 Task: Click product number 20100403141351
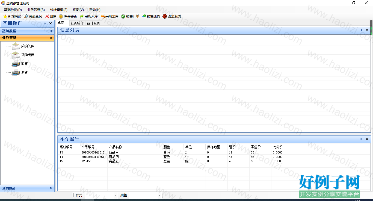point(93,157)
